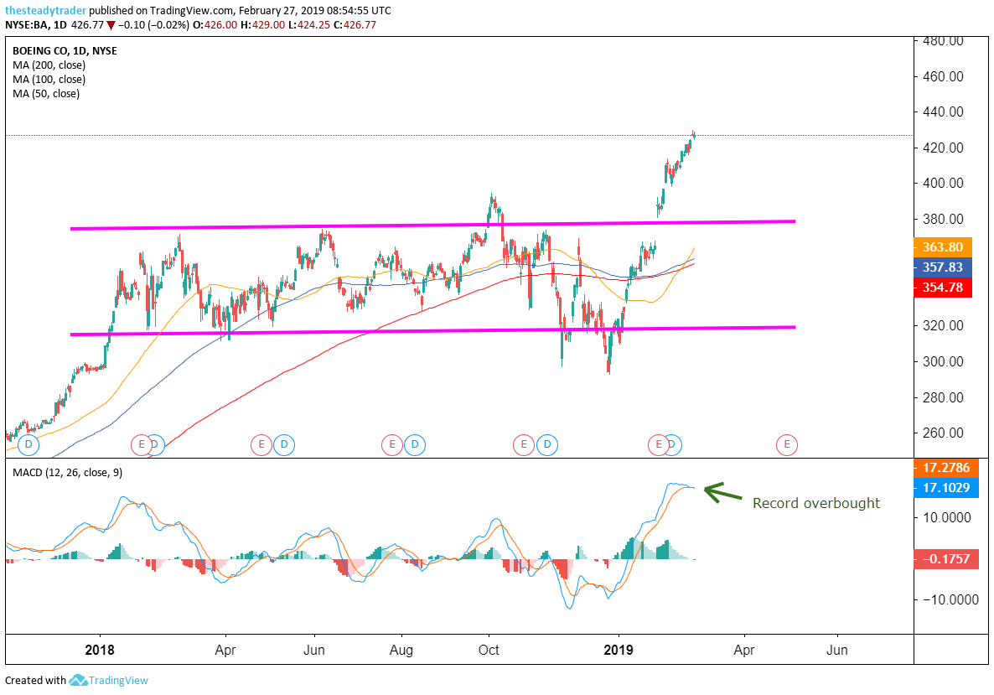Click the NYSE:BA, 1D symbol text
The height and width of the screenshot is (695, 994).
point(35,25)
